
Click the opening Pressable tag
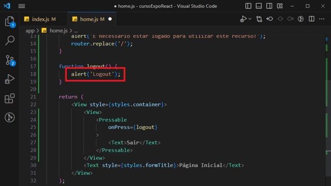[x=112, y=120]
